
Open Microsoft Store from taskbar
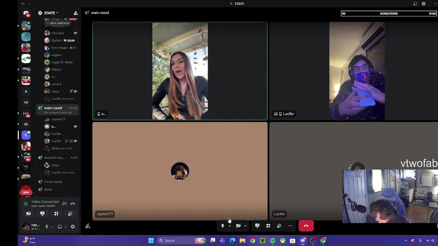pyautogui.click(x=293, y=241)
